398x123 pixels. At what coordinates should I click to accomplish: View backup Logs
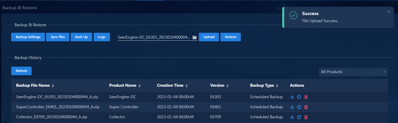(102, 37)
